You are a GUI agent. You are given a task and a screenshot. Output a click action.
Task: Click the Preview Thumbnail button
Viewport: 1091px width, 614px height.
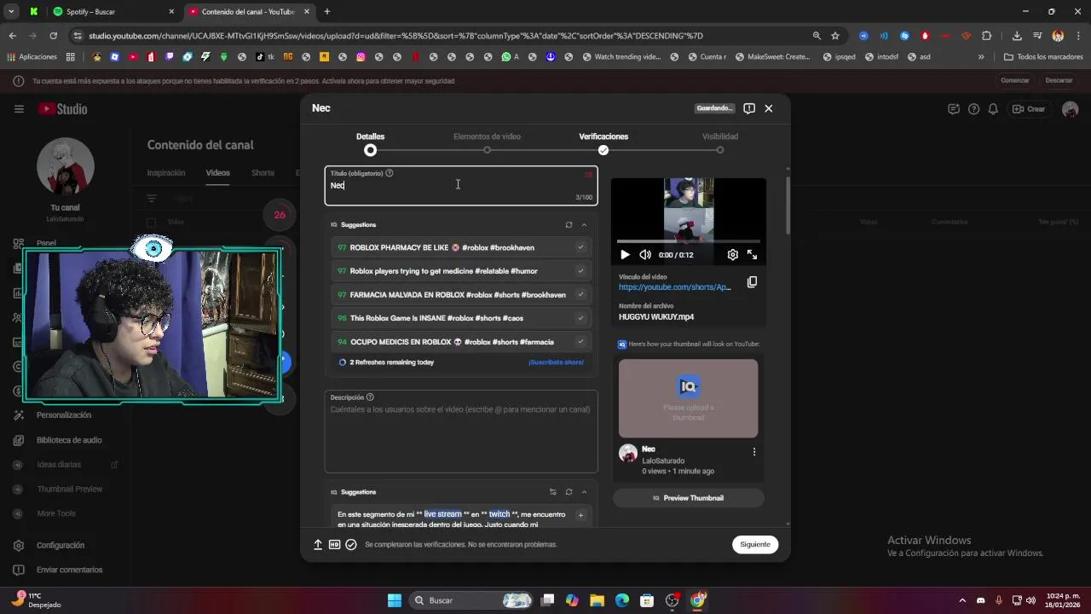point(689,498)
